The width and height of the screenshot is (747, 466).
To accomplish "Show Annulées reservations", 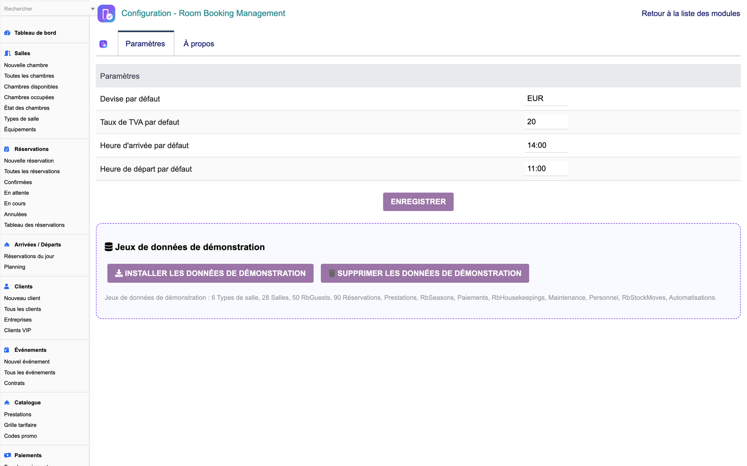I will (x=15, y=214).
